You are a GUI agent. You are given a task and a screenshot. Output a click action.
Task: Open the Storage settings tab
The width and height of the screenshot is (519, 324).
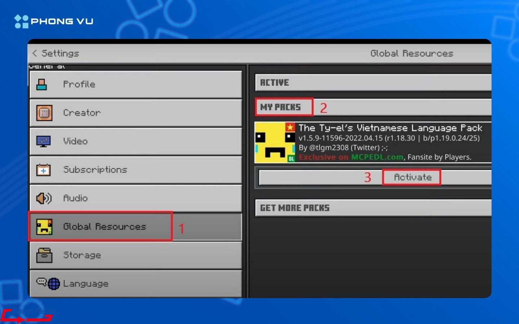pyautogui.click(x=136, y=255)
